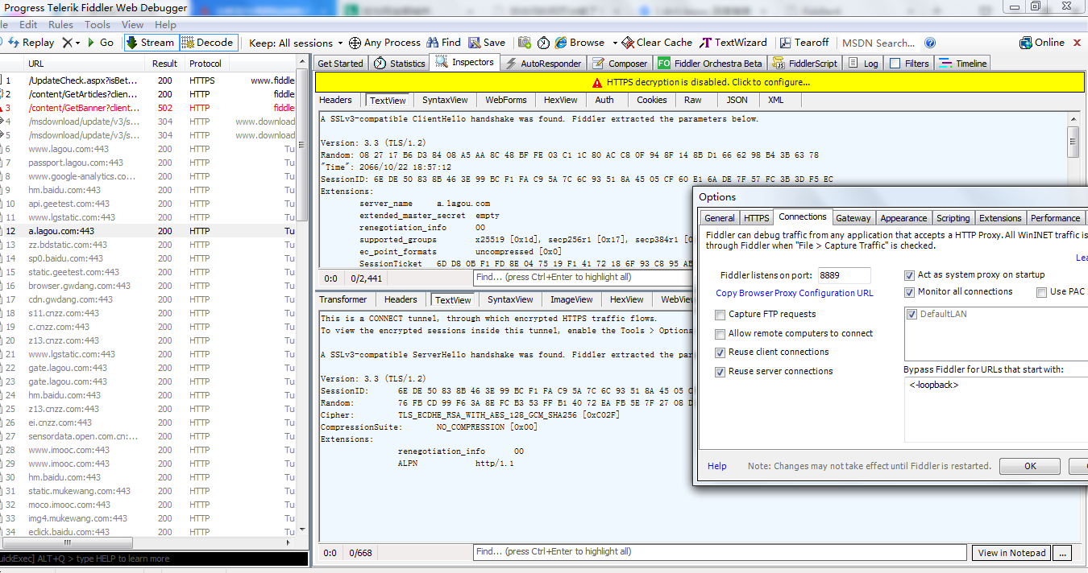Open the FiddlerScript tab
1088x573 pixels.
[806, 64]
